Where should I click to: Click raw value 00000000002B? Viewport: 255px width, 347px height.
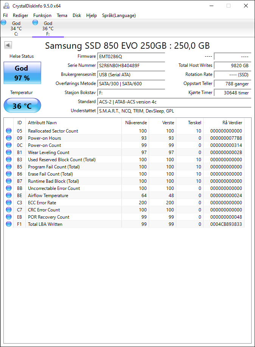coord(226,152)
